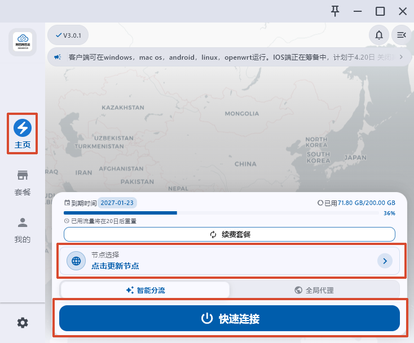414x343 pixels.
Task: Select the 智能分流 smart routing mode
Action: click(145, 290)
